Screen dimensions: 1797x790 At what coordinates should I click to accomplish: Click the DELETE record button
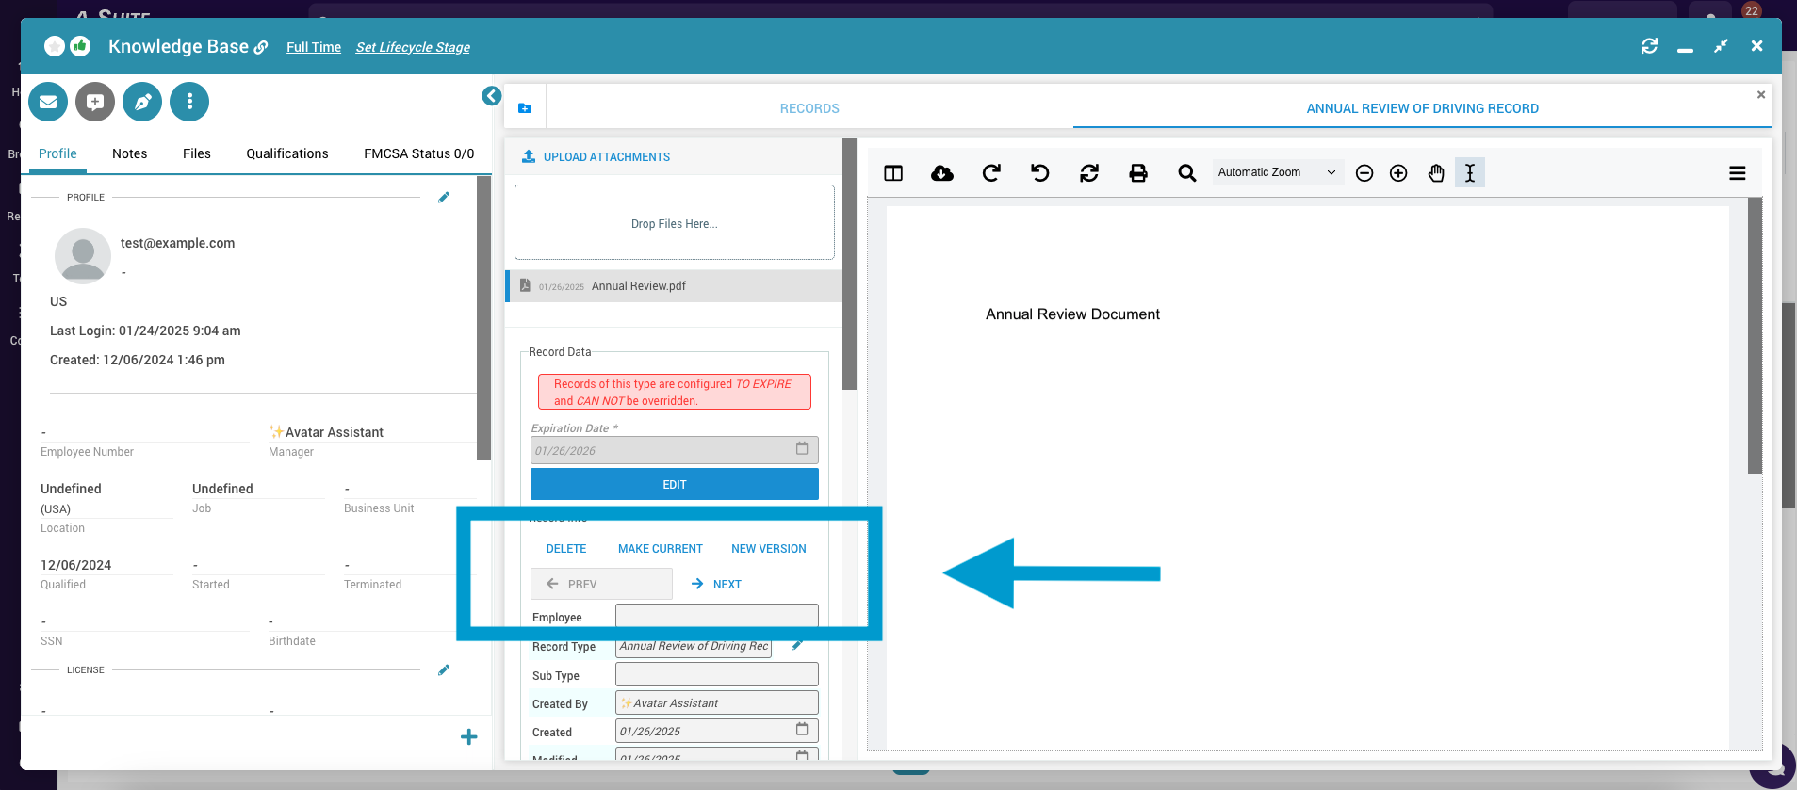[566, 549]
